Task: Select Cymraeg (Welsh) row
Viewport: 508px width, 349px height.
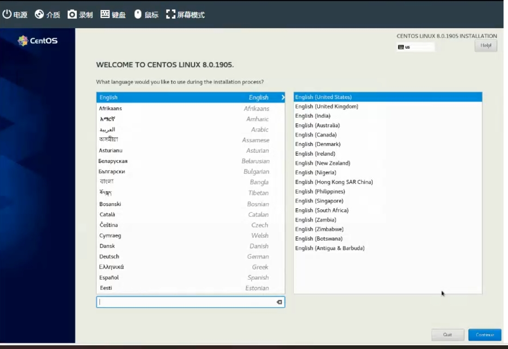Action: pos(190,235)
